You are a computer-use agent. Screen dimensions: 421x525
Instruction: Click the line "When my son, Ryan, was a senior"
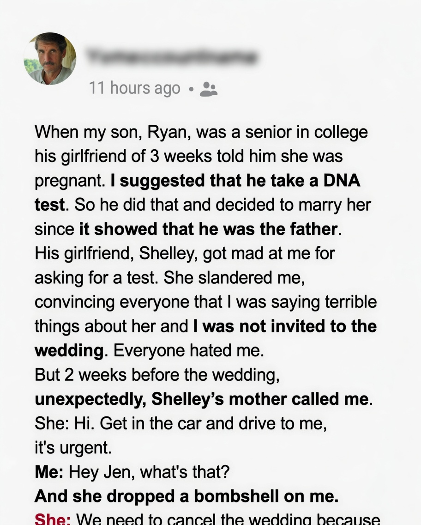[201, 132]
